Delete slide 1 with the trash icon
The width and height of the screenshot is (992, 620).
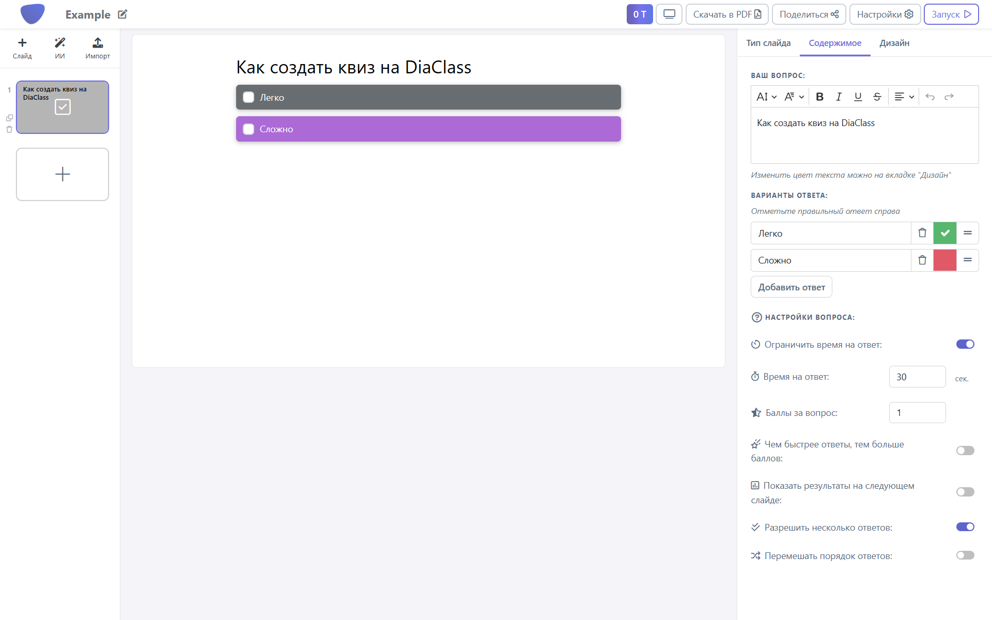[9, 129]
